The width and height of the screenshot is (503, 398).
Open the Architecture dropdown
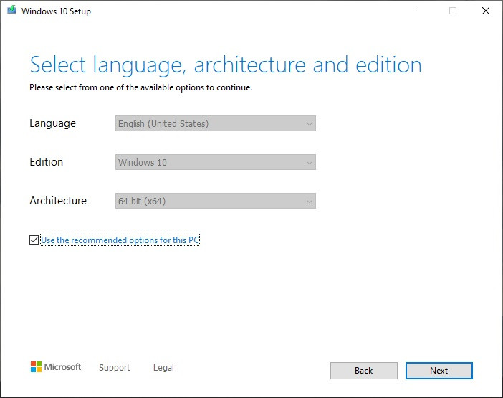click(215, 201)
